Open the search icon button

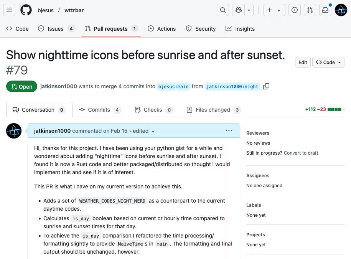[223, 10]
